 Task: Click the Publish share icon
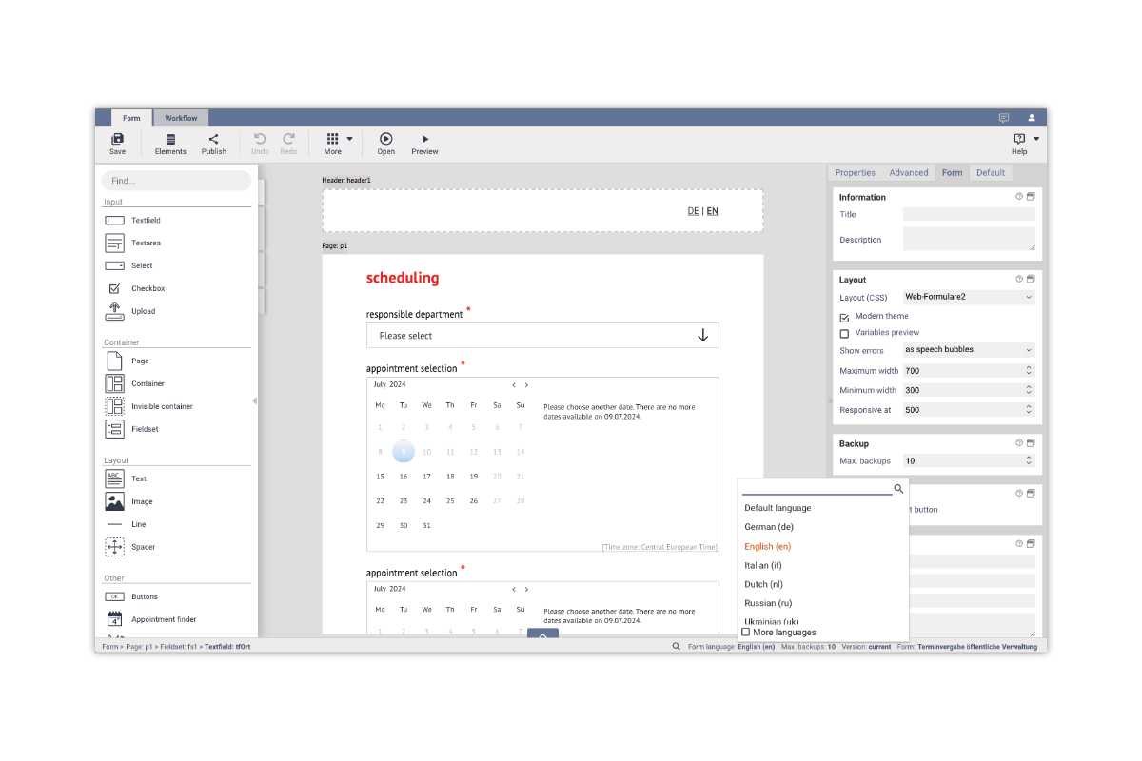pyautogui.click(x=214, y=139)
